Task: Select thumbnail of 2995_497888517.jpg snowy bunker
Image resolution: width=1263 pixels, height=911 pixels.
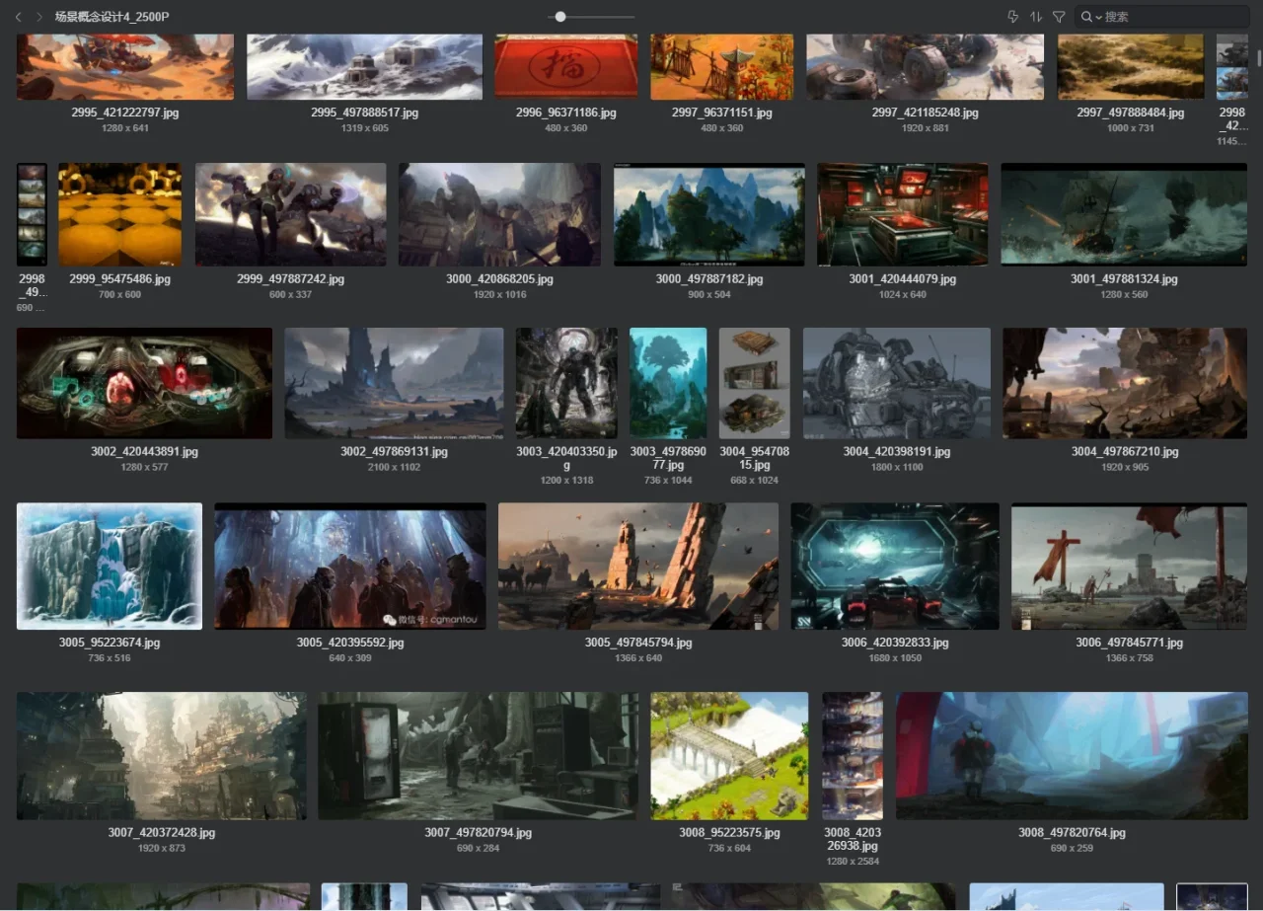Action: pyautogui.click(x=364, y=67)
